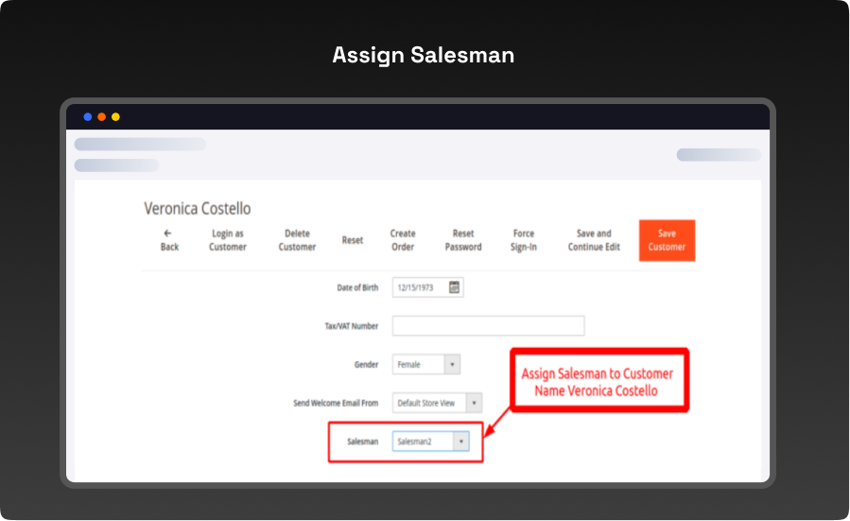
Task: Choose Force Sign-In
Action: tap(524, 240)
